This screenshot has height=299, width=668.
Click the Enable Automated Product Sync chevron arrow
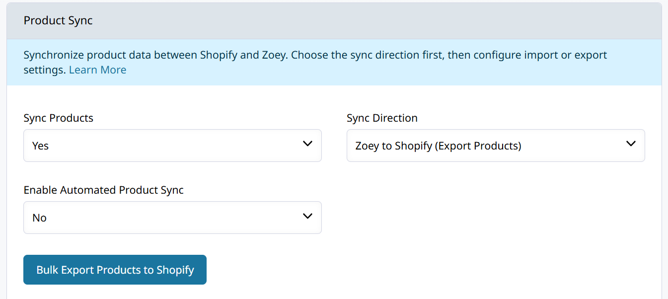point(307,216)
